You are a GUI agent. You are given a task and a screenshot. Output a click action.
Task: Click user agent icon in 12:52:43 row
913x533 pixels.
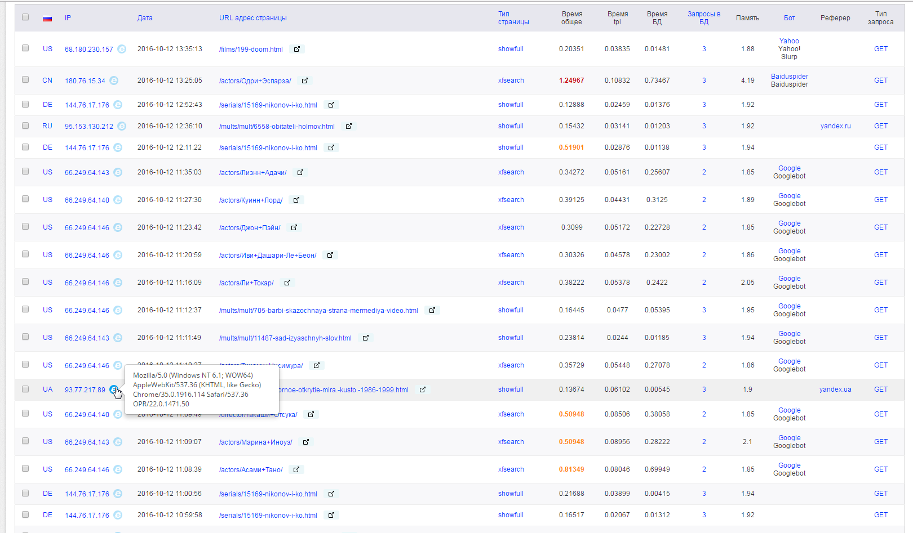point(118,105)
